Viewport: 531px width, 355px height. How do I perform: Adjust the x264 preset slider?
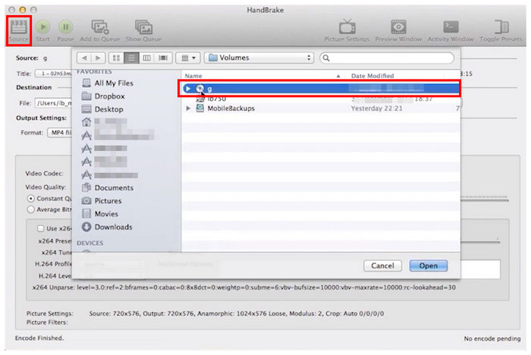[480, 241]
